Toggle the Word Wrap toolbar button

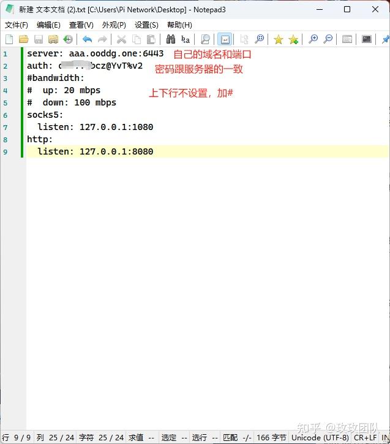pyautogui.click(x=225, y=39)
